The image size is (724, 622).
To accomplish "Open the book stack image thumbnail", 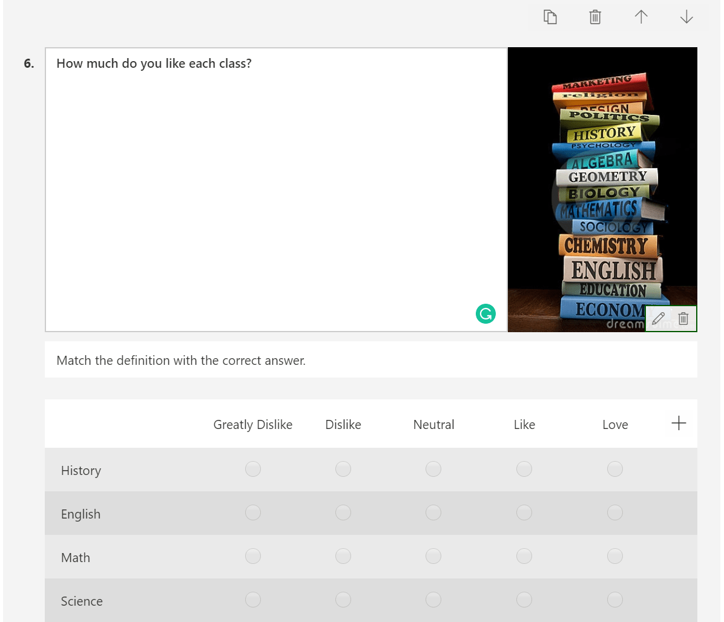I will [602, 189].
